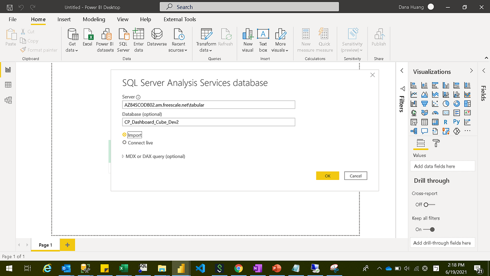Select the Excel data source icon
The image size is (490, 276).
87,36
